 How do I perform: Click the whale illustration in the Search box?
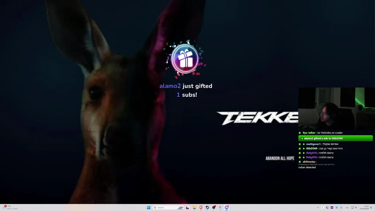pyautogui.click(x=180, y=207)
